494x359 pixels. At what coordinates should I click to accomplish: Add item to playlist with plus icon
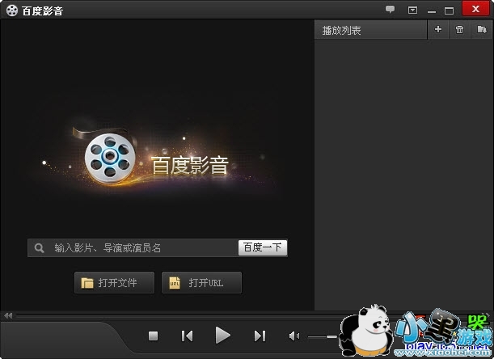point(438,30)
